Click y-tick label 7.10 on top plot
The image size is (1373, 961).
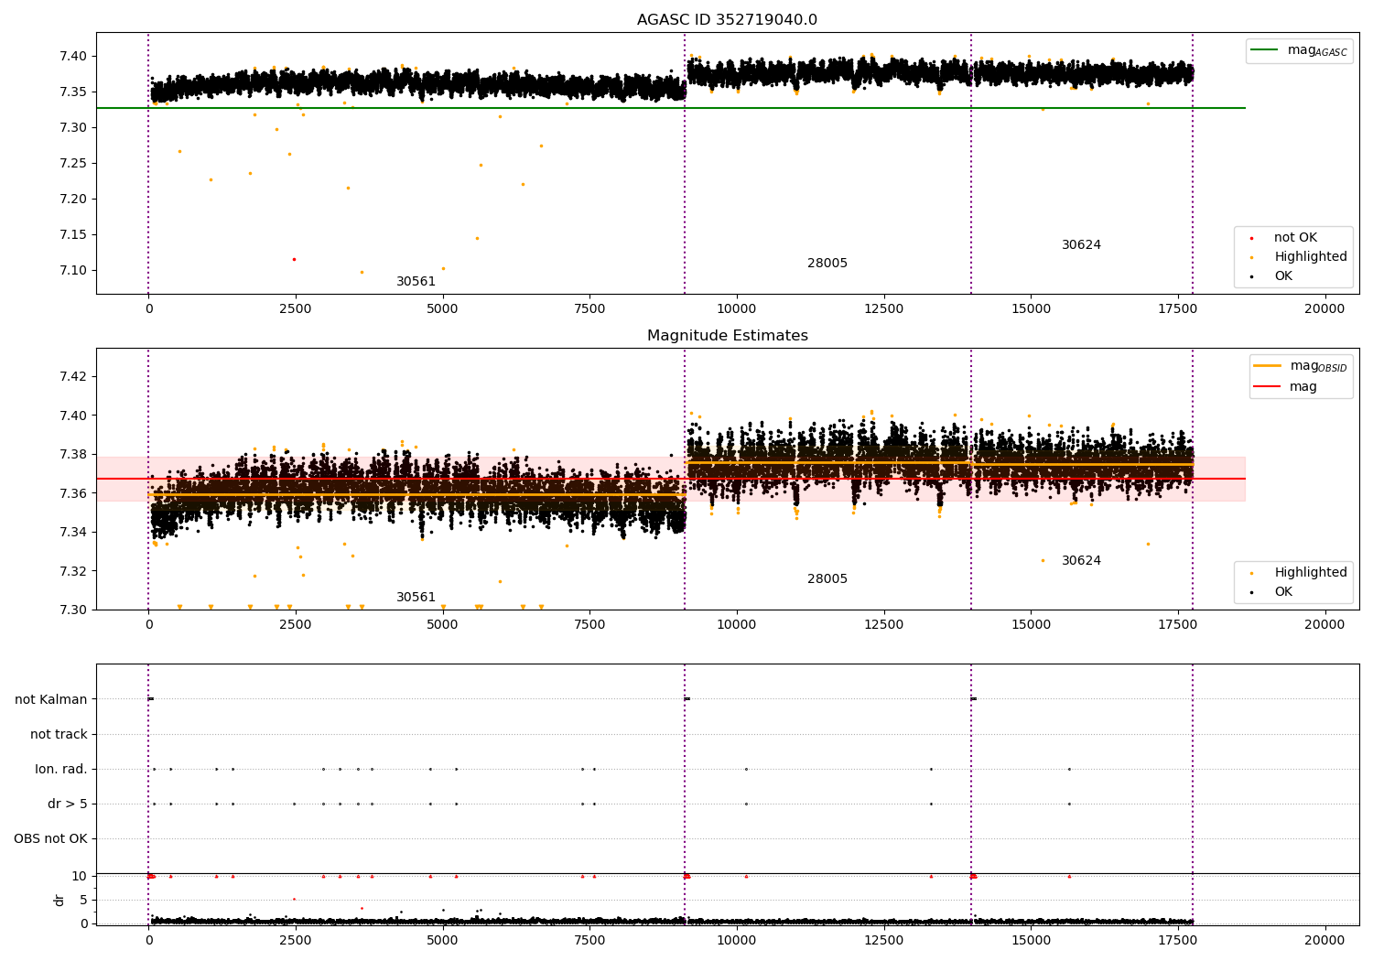[73, 270]
